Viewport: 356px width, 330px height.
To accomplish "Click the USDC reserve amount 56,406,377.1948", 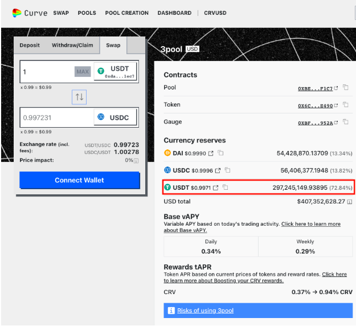I will point(304,170).
